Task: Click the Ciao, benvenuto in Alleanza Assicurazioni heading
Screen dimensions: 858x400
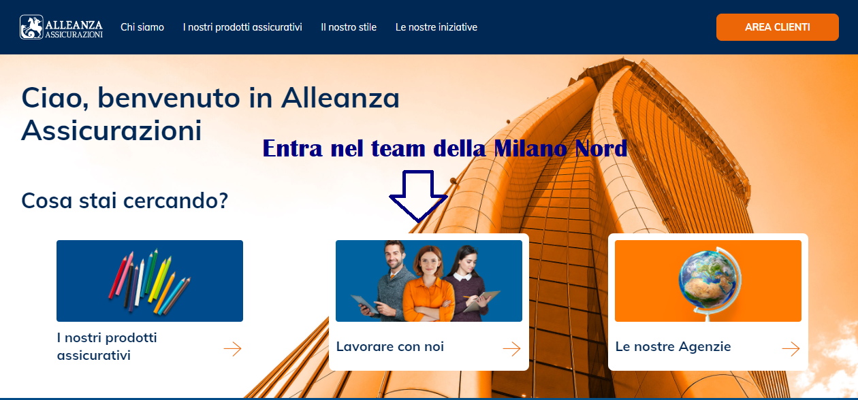Action: coord(210,114)
